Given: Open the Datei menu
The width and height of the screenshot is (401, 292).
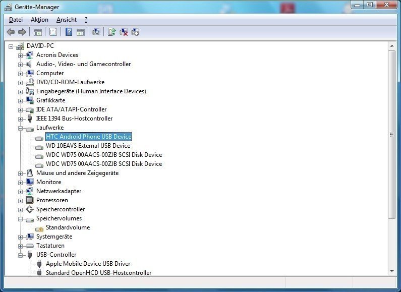Looking at the screenshot, I should 16,20.
